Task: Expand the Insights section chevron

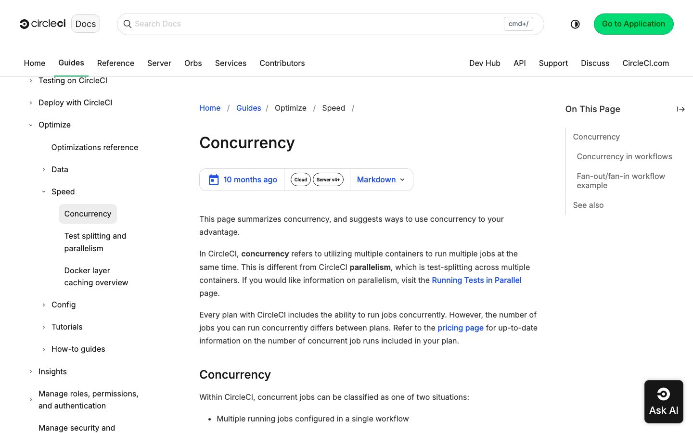Action: (31, 371)
